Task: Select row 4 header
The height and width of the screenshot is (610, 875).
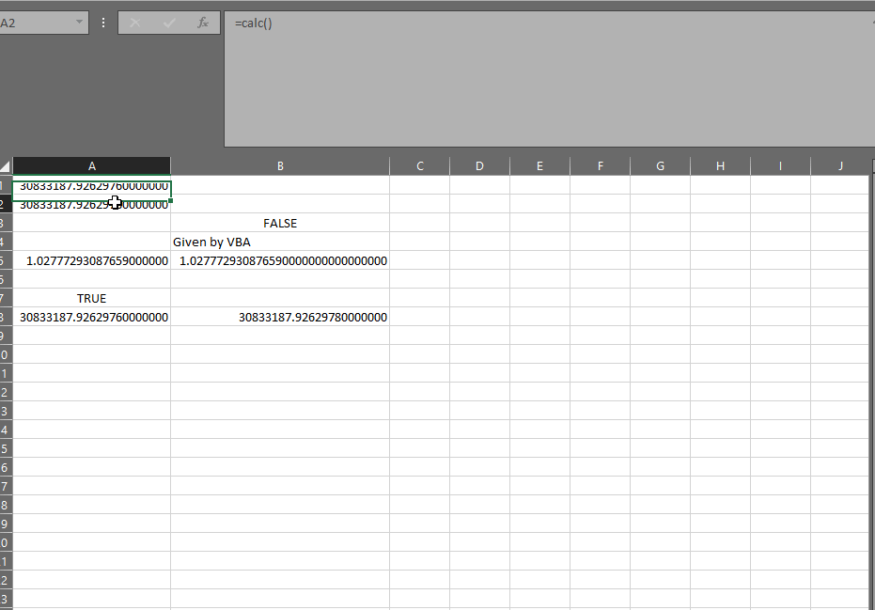Action: tap(6, 242)
